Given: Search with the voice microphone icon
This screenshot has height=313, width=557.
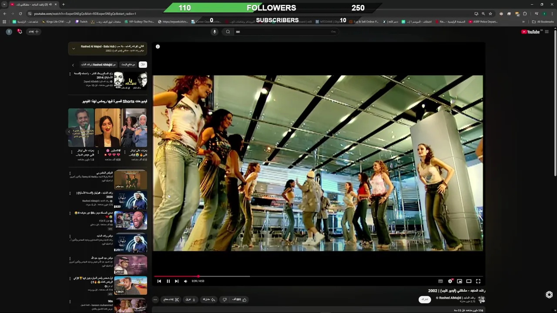Looking at the screenshot, I should coord(215,32).
